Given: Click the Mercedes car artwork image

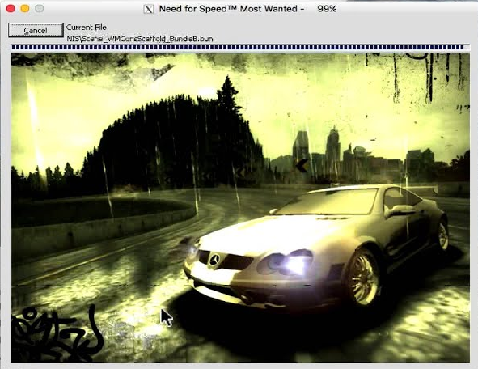Looking at the screenshot, I should tap(240, 208).
